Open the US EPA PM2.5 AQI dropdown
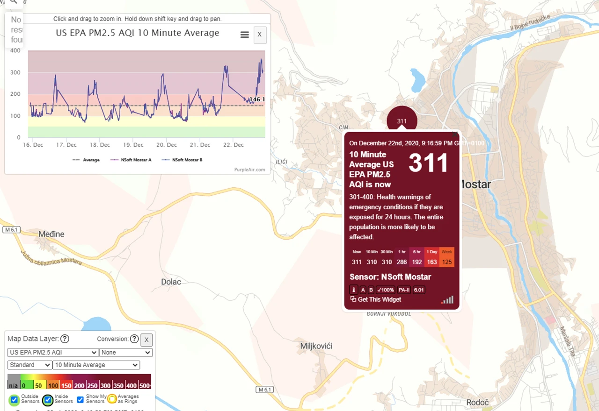Screen dimensions: 599x411 53,353
